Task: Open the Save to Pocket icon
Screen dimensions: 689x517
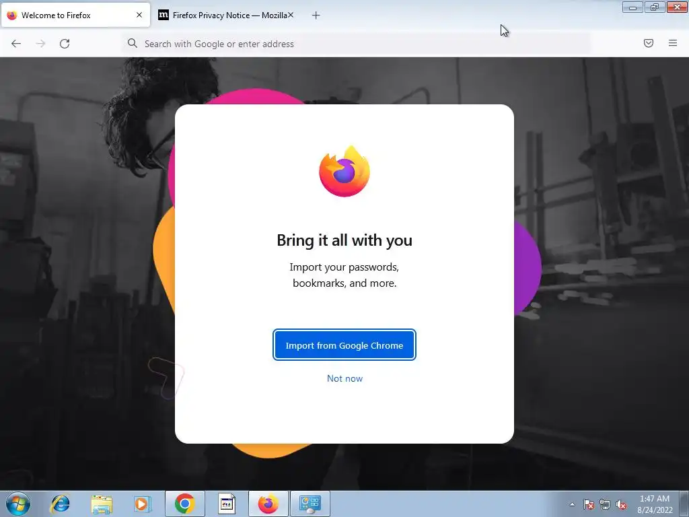Action: tap(648, 43)
